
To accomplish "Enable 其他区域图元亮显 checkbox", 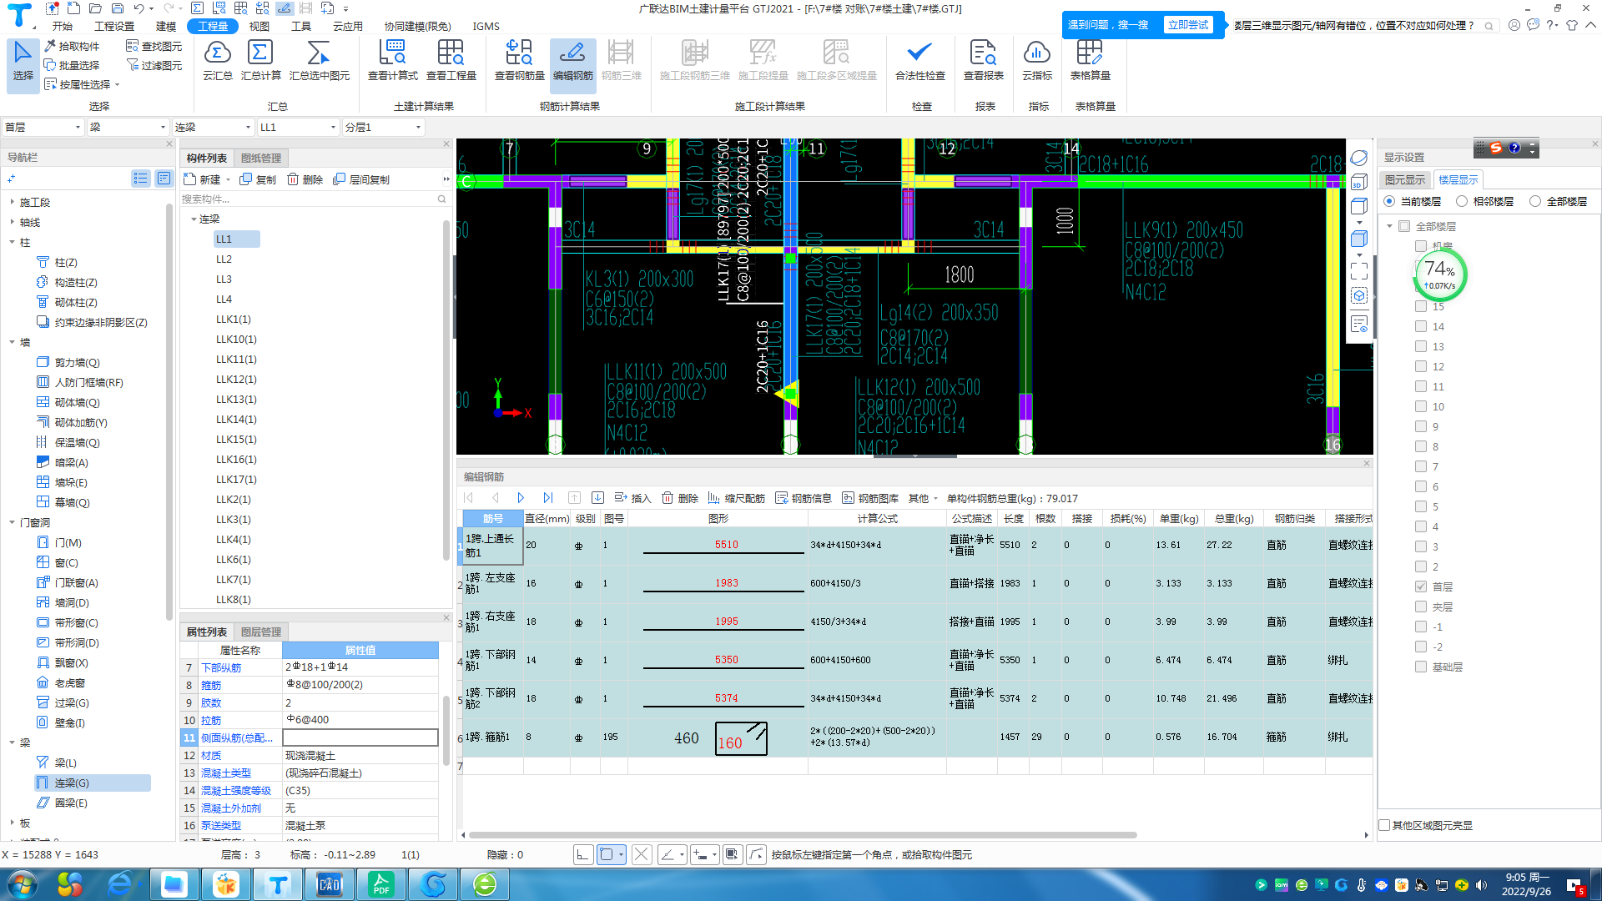I will click(x=1385, y=825).
